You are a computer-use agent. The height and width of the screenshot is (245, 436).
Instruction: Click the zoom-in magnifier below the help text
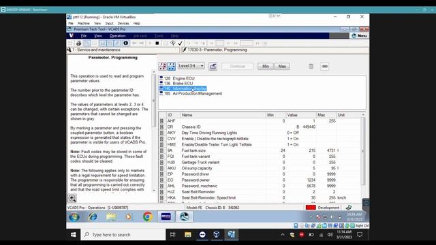click(72, 198)
